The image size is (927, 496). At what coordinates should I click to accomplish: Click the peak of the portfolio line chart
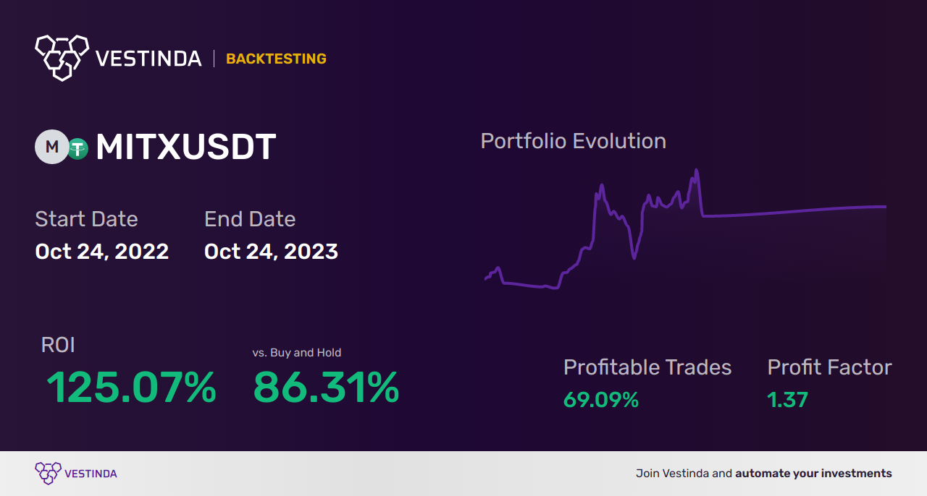coord(696,171)
